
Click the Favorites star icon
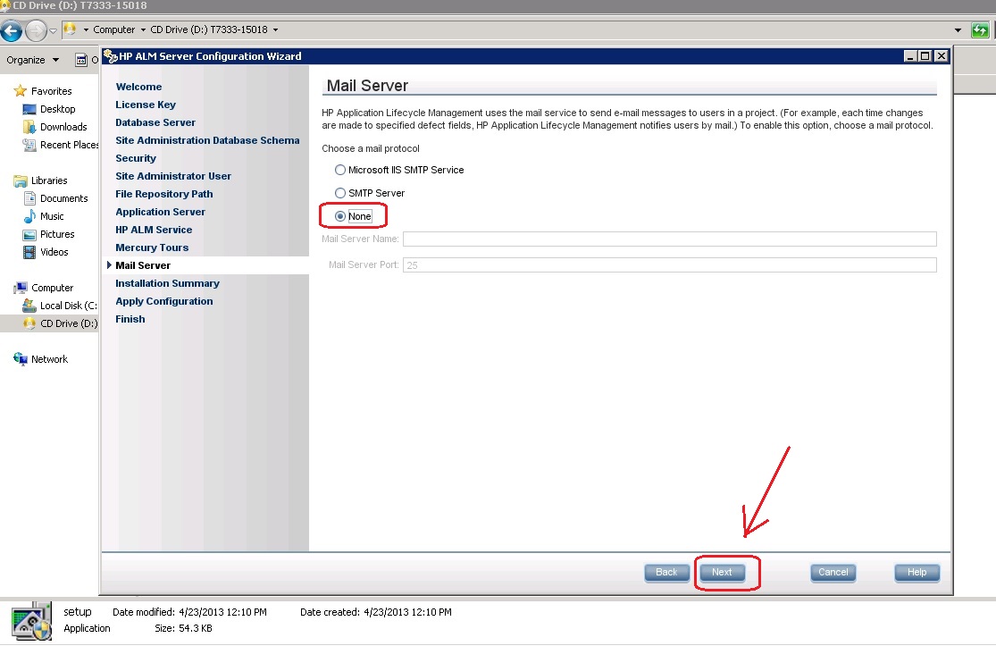coord(21,91)
